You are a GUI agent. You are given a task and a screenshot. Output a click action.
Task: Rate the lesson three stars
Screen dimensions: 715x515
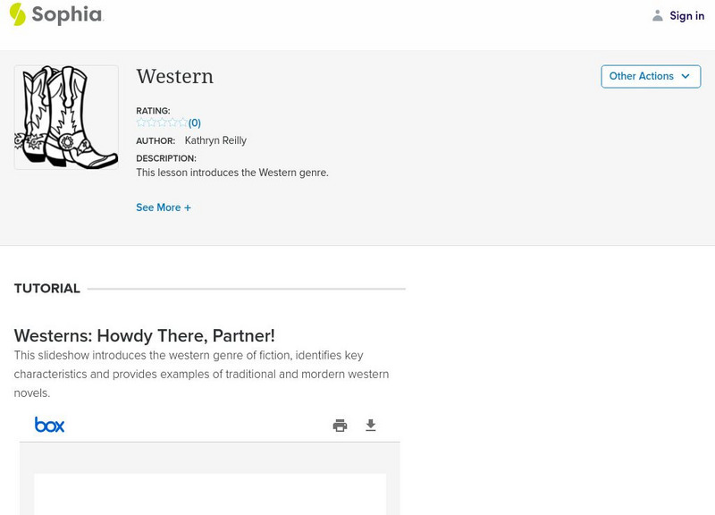pyautogui.click(x=162, y=122)
